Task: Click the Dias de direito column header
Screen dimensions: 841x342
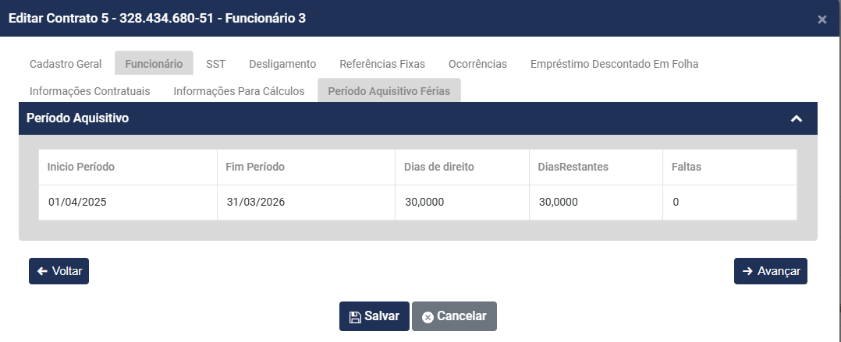Action: (x=439, y=167)
